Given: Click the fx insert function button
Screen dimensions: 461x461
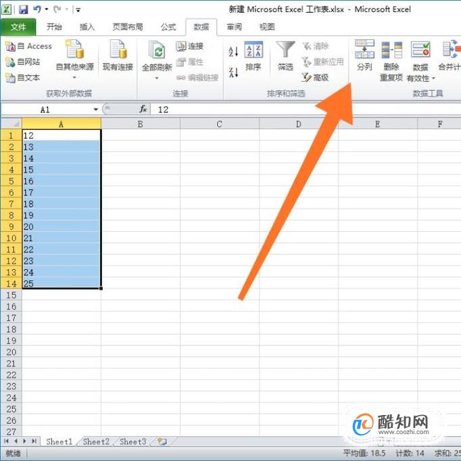Looking at the screenshot, I should point(143,110).
